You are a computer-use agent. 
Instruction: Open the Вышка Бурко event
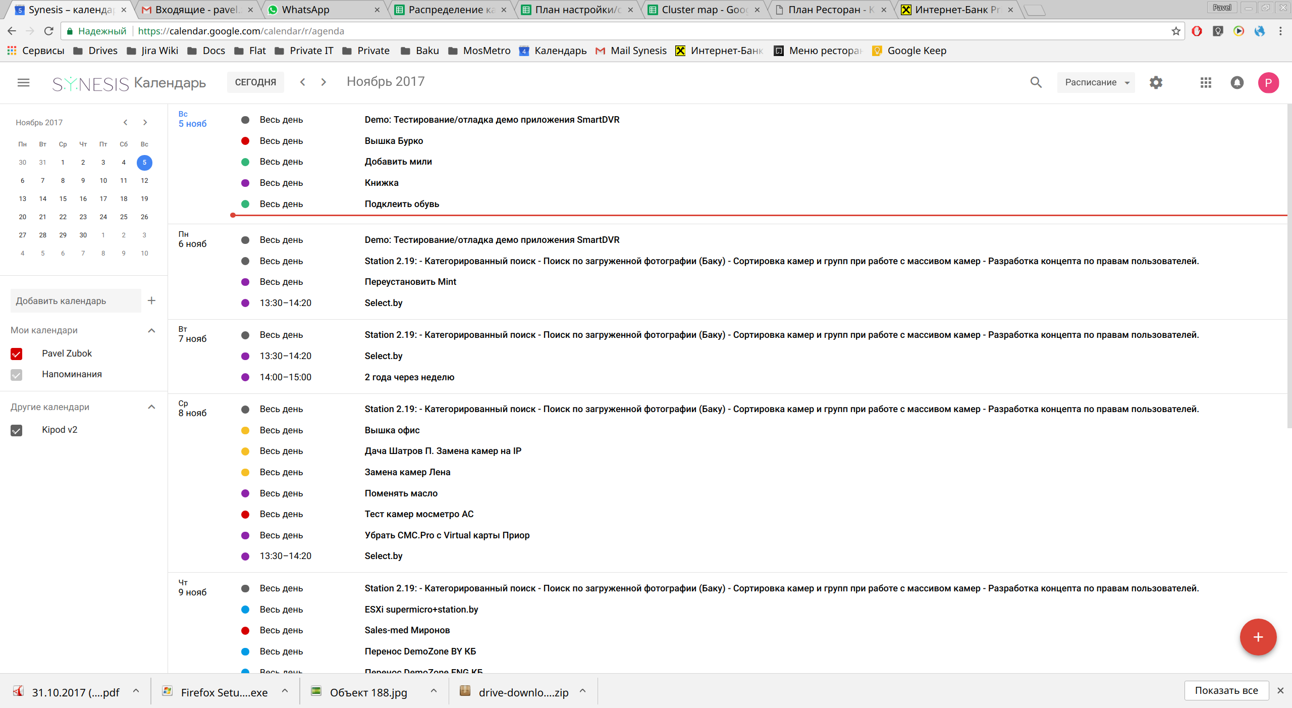[394, 141]
